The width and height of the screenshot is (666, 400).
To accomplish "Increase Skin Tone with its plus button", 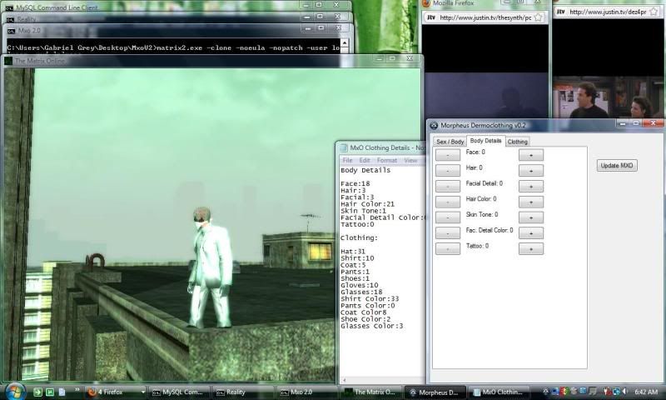I will (531, 217).
